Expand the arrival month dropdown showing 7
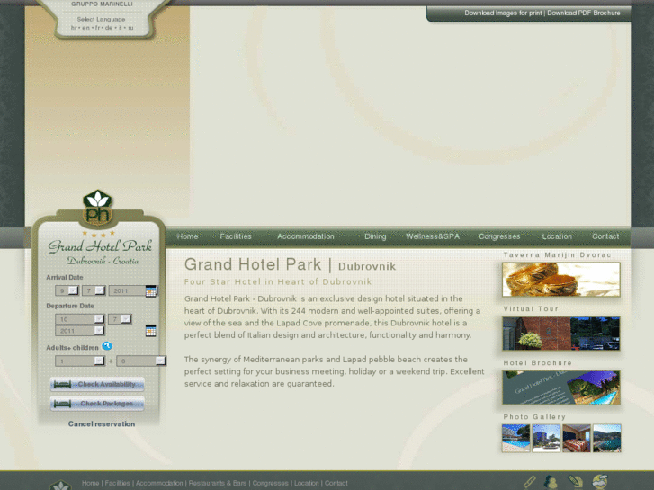This screenshot has height=490, width=654. [x=94, y=290]
